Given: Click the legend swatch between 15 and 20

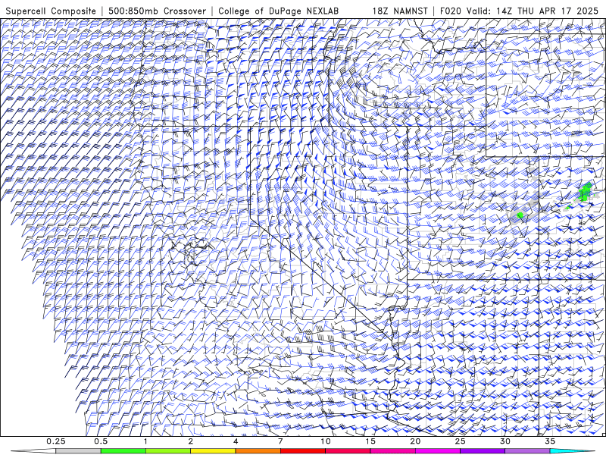Looking at the screenshot, I should [x=392, y=451].
